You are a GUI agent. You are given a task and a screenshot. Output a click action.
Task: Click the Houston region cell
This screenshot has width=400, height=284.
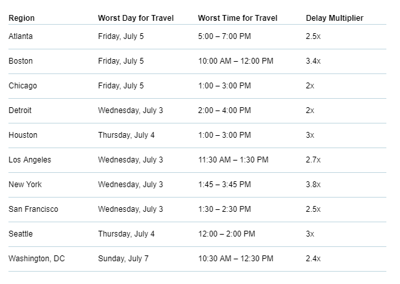(x=23, y=135)
